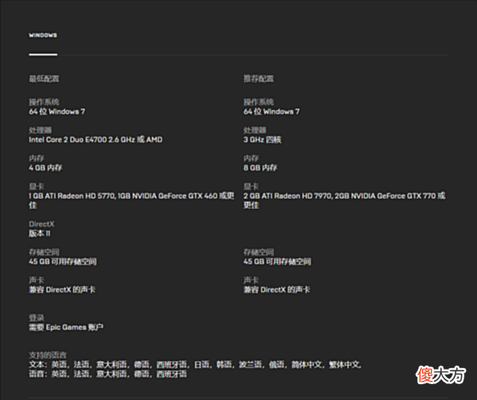Image resolution: width=477 pixels, height=400 pixels.
Task: Click '需要 Epic Games 账户' text
Action: click(x=66, y=327)
